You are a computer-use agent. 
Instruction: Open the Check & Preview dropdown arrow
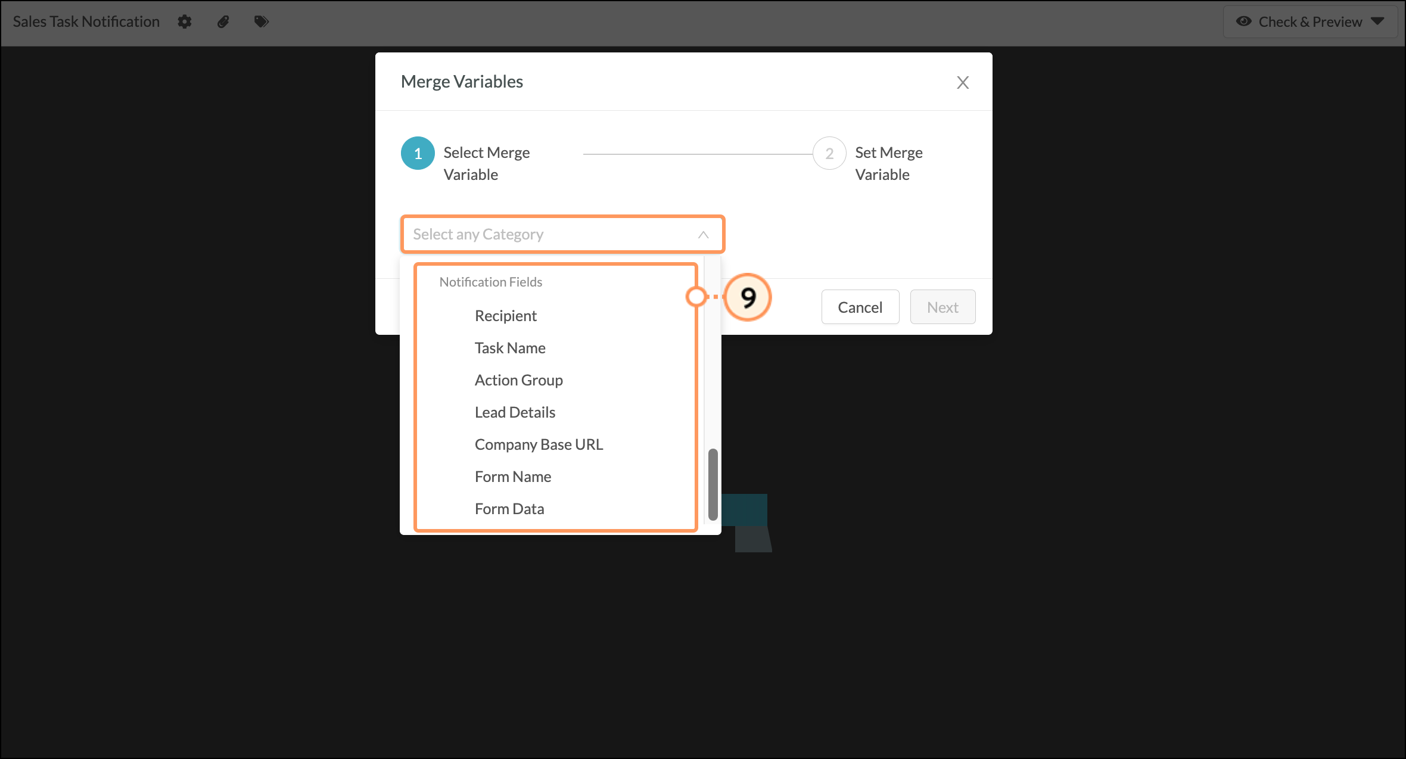pos(1378,21)
